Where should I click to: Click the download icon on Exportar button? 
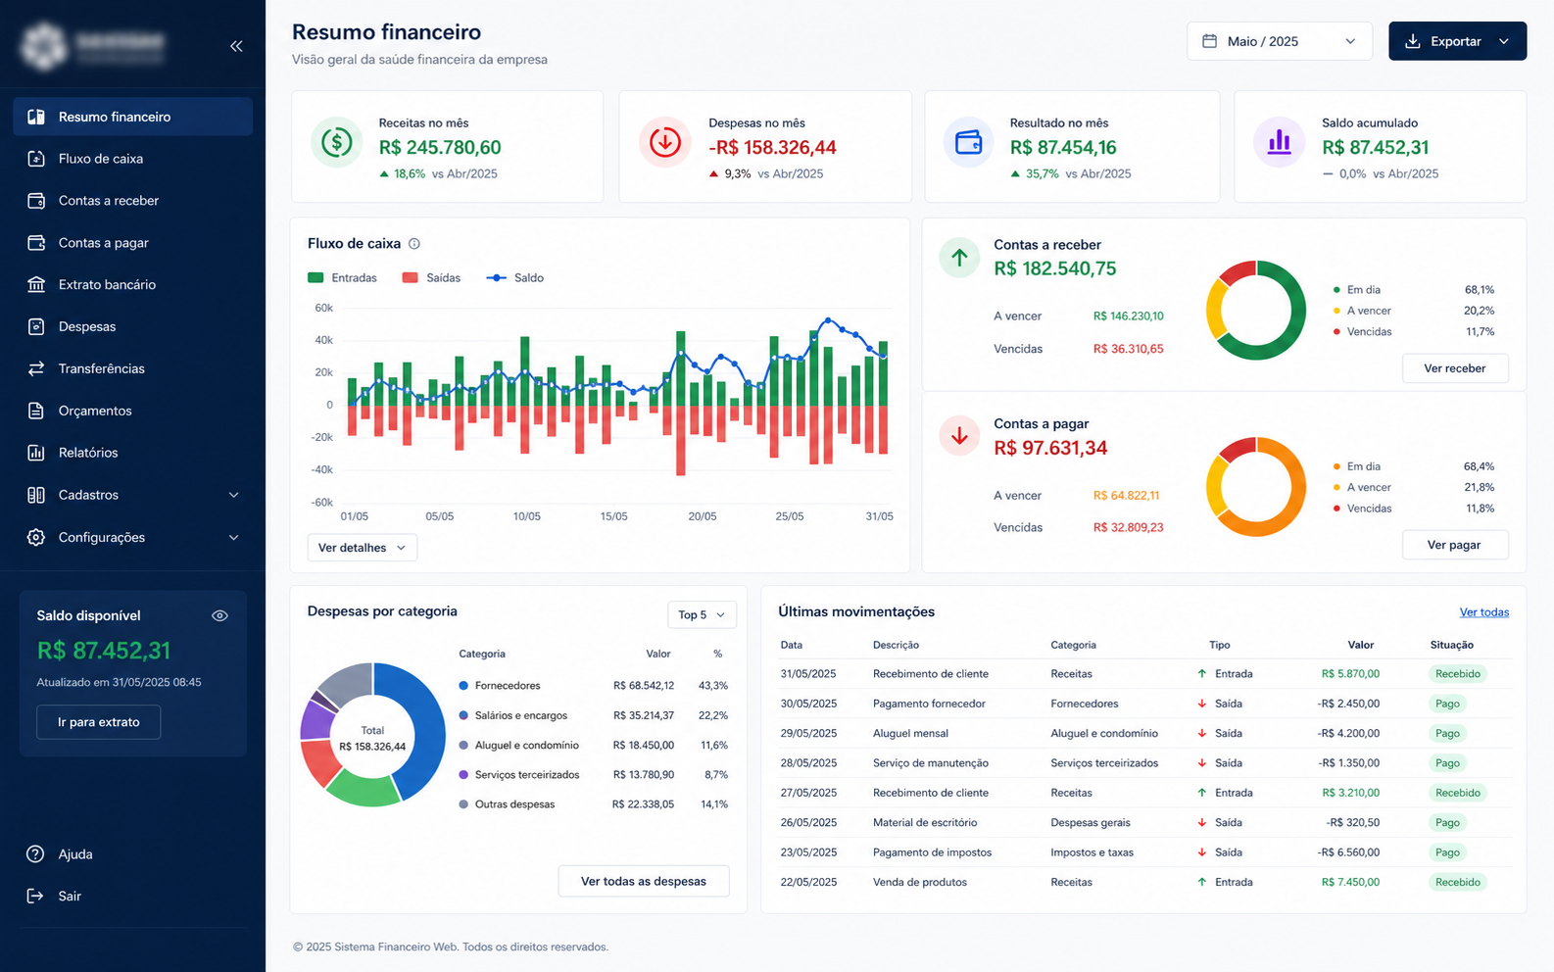pos(1413,41)
